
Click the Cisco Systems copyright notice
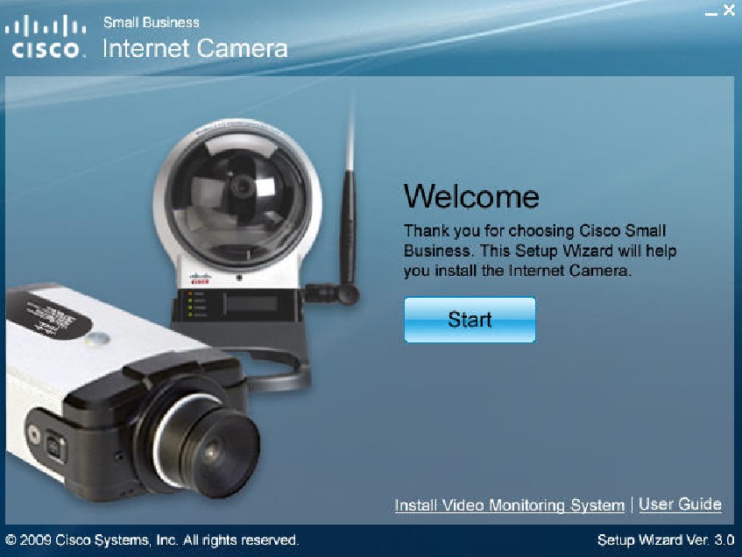coord(152,540)
